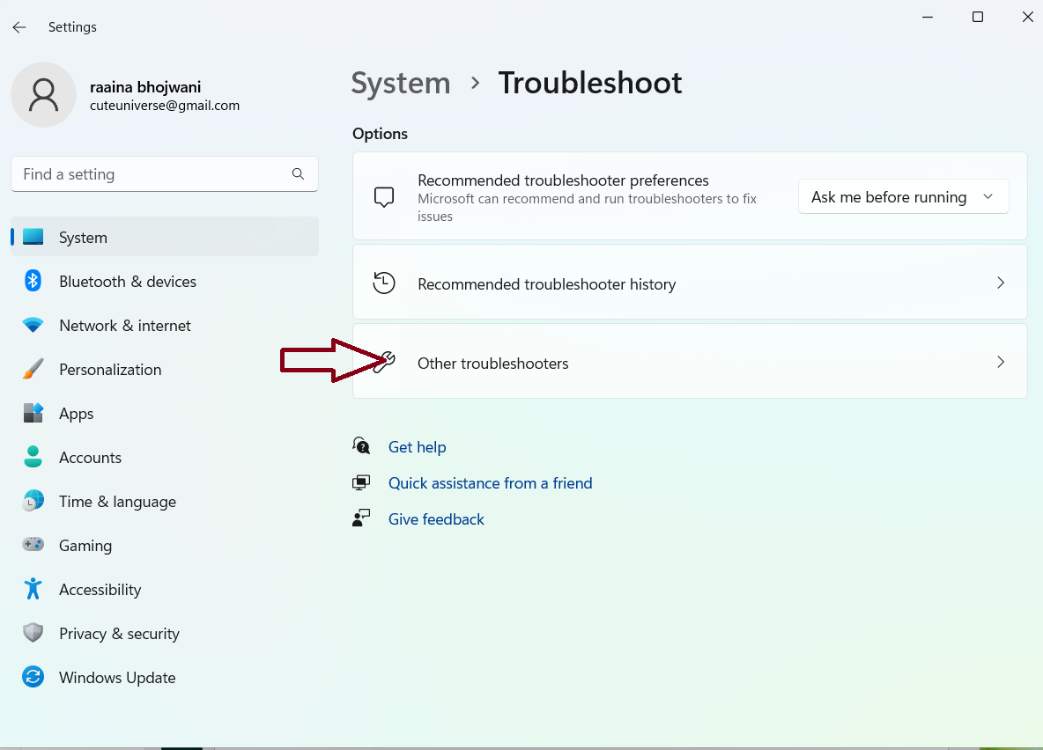This screenshot has width=1043, height=750.
Task: Click the back arrow in Settings
Action: pyautogui.click(x=19, y=27)
